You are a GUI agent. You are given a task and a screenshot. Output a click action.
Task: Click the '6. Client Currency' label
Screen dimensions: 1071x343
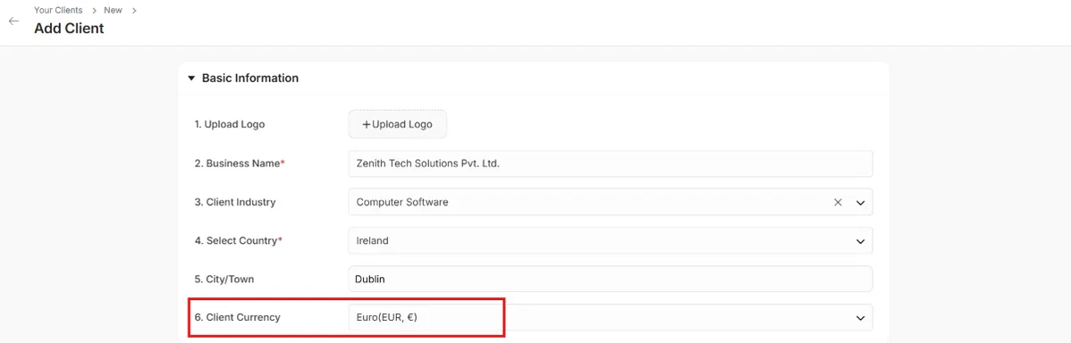coord(238,317)
